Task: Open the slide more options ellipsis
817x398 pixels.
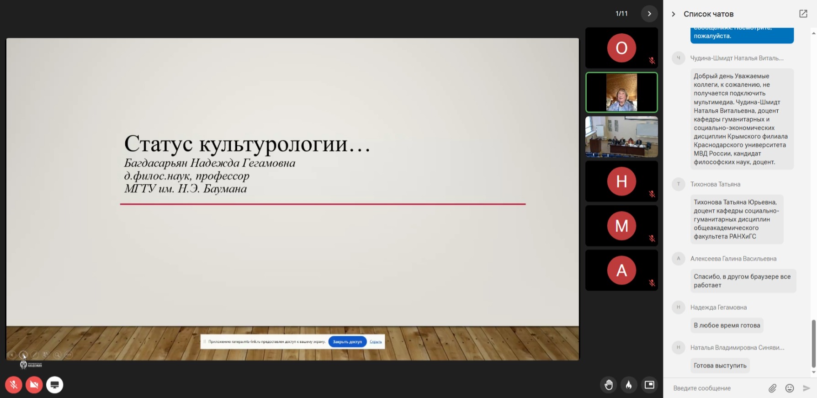Action: [69, 355]
